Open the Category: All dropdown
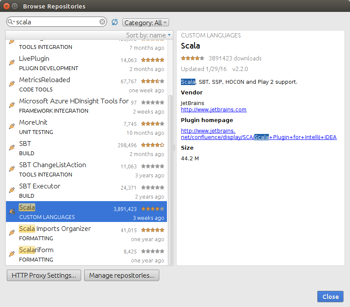 146,22
